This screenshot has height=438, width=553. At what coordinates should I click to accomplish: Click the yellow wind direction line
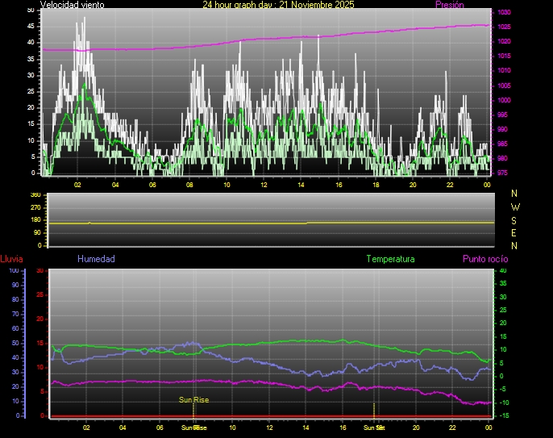pos(242,223)
